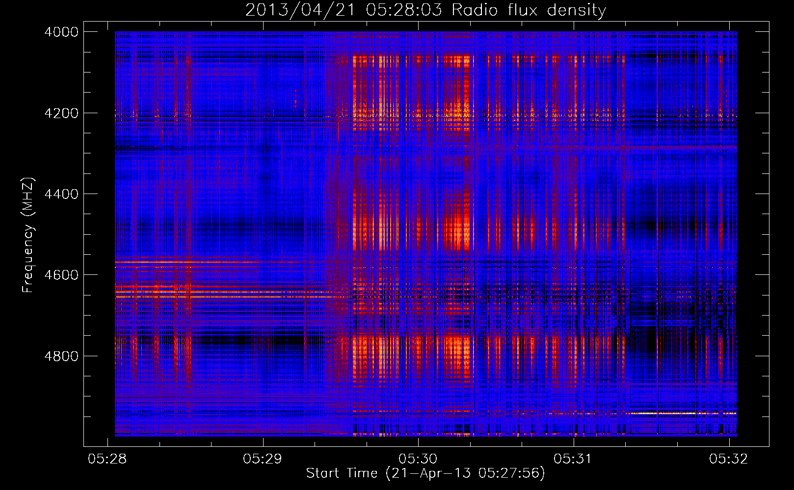Click the 05:29 time axis label
Image resolution: width=794 pixels, height=490 pixels.
pos(263,459)
